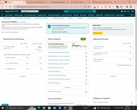Viewport: 137px width, 110px height.
Task: Open Shipping Performance sub-tab
Action: click(x=58, y=18)
